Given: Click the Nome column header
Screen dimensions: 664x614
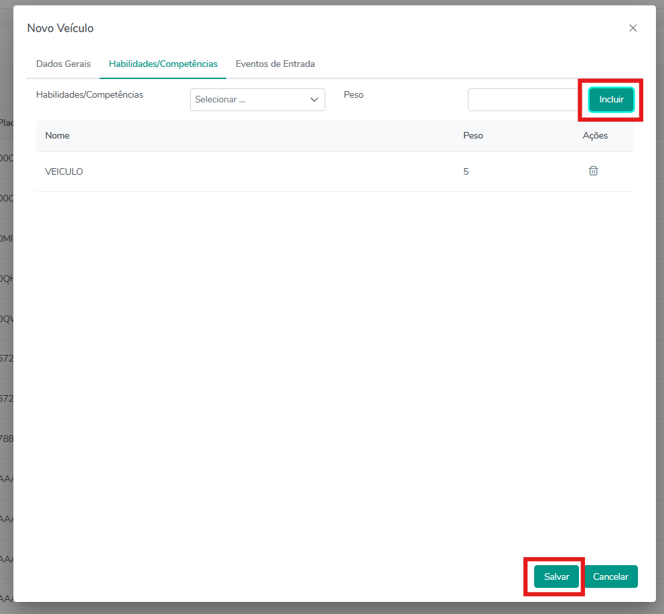Looking at the screenshot, I should pos(58,135).
